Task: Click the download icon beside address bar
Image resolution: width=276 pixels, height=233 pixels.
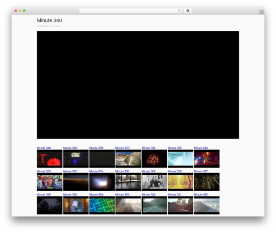Action: coord(188,10)
